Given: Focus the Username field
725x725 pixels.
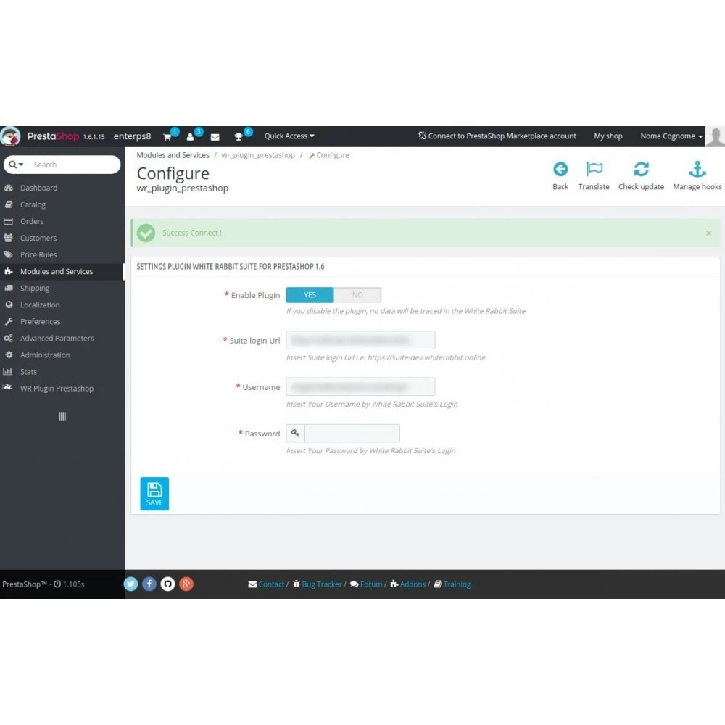Looking at the screenshot, I should point(360,386).
